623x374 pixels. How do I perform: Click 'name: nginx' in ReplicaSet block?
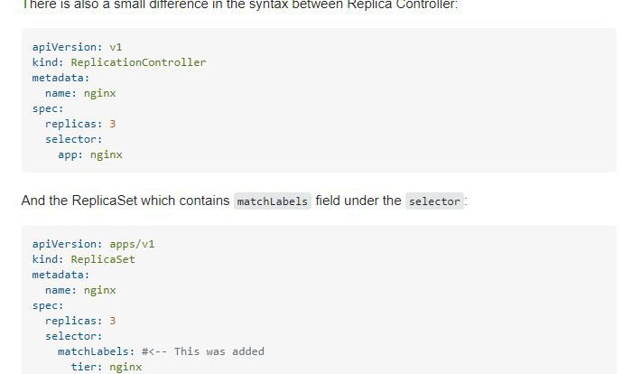80,290
